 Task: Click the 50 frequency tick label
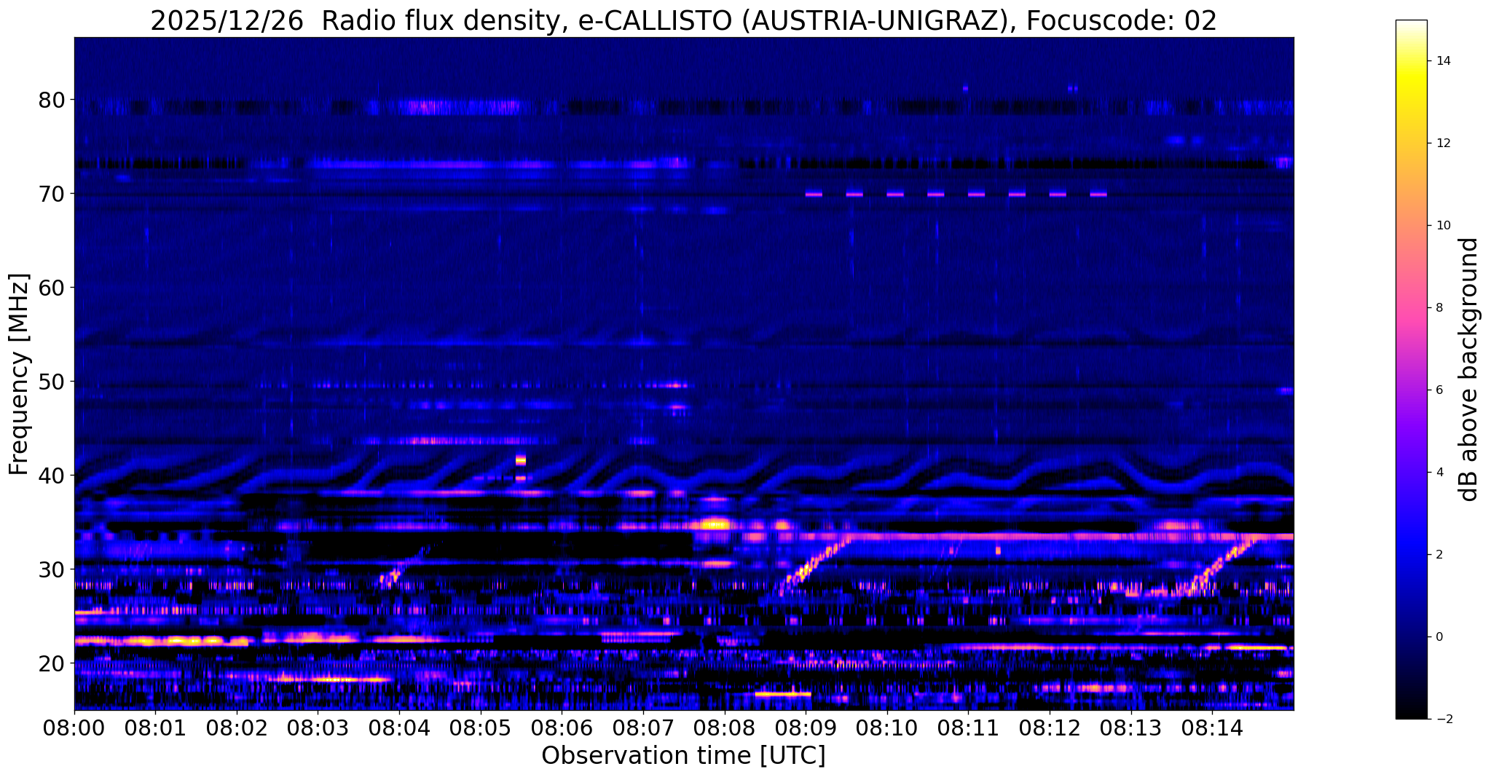(x=52, y=382)
